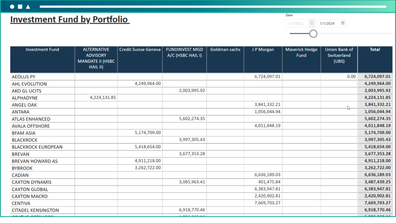Screen dimensions: 396x223
Task: Sort by the Total column header
Action: coord(374,50)
